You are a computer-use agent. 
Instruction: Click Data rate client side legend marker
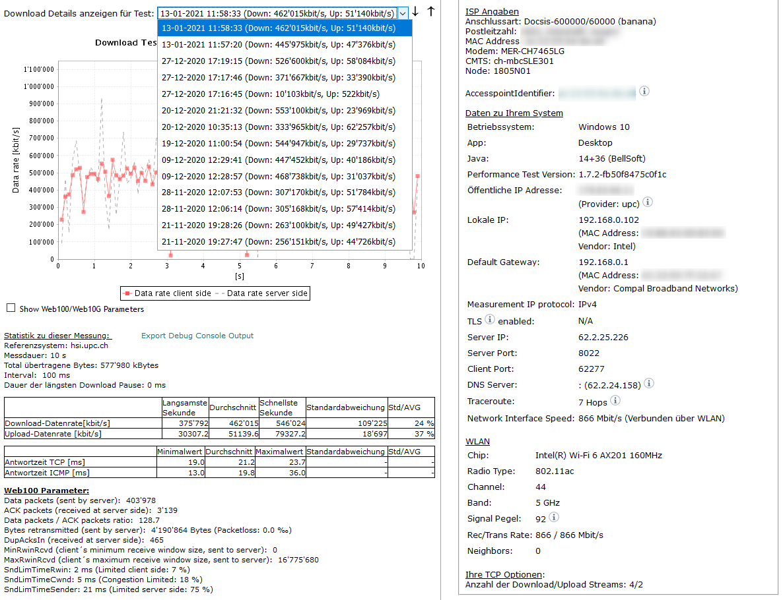click(x=129, y=293)
